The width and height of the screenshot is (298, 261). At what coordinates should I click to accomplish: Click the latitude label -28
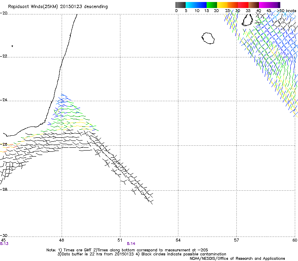(4, 190)
